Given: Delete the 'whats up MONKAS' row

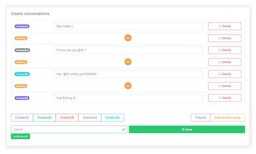Looking at the screenshot, I should (x=225, y=74).
